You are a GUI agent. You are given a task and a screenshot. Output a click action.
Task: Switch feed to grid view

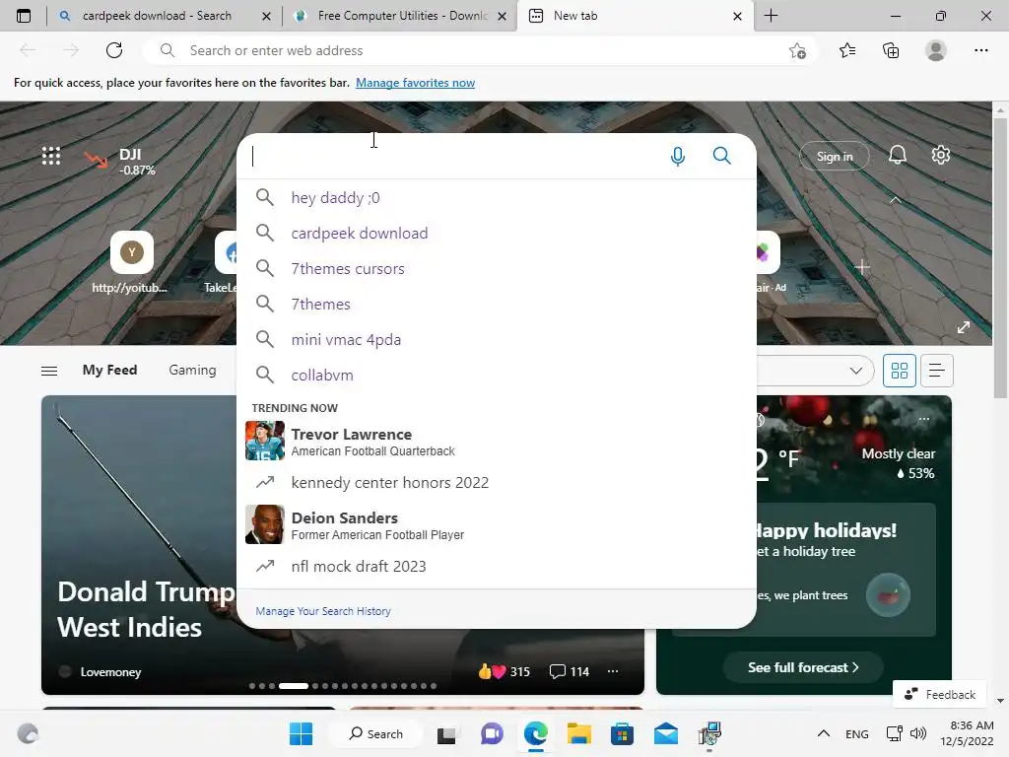[x=899, y=371]
